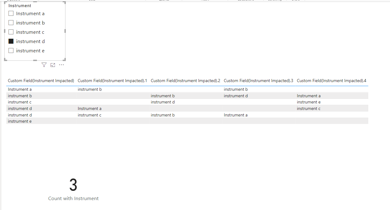The height and width of the screenshot is (210, 390).
Task: Select 'instrument c' in the first column
Action: pos(20,102)
